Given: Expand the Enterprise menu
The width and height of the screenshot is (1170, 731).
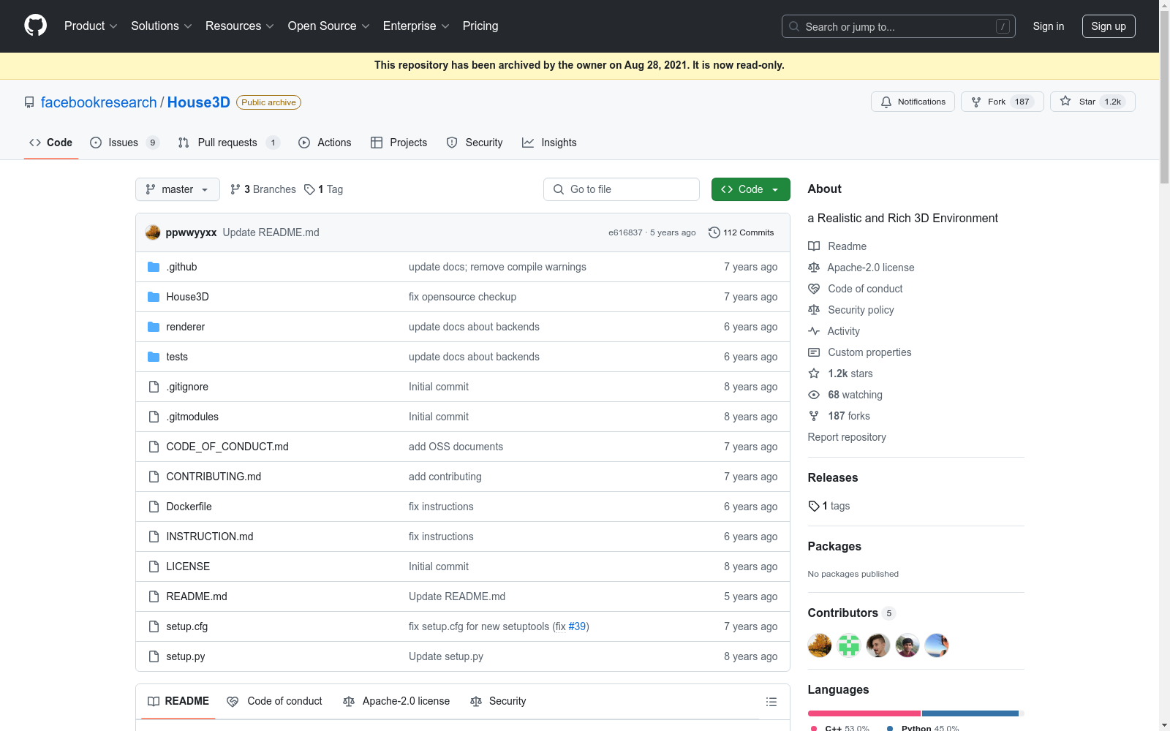Looking at the screenshot, I should click(x=416, y=26).
